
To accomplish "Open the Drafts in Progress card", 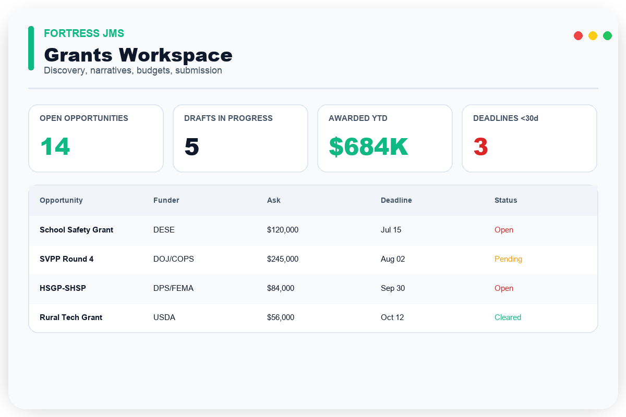I will coord(240,138).
